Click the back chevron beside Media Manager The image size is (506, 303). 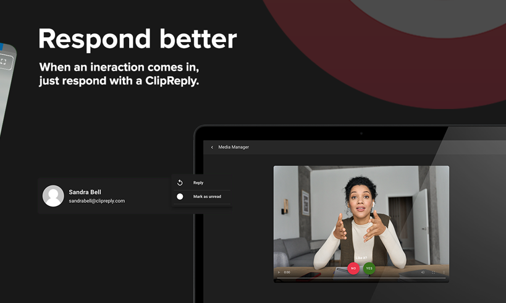tap(212, 147)
